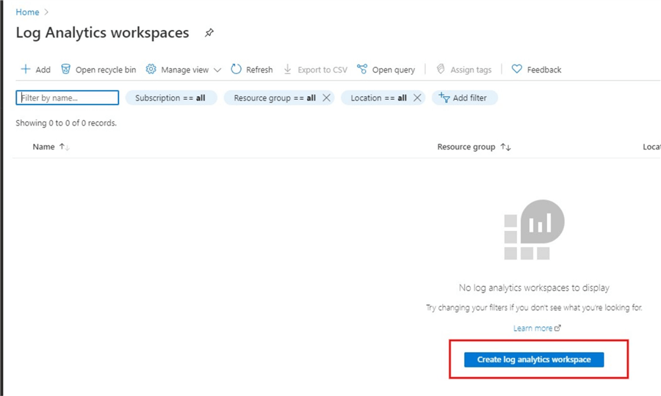Click Open query in toolbar
Image resolution: width=661 pixels, height=396 pixels.
pos(386,70)
